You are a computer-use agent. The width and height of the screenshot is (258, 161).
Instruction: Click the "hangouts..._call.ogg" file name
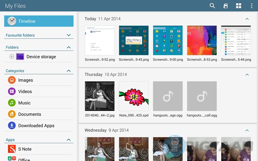click(x=202, y=116)
